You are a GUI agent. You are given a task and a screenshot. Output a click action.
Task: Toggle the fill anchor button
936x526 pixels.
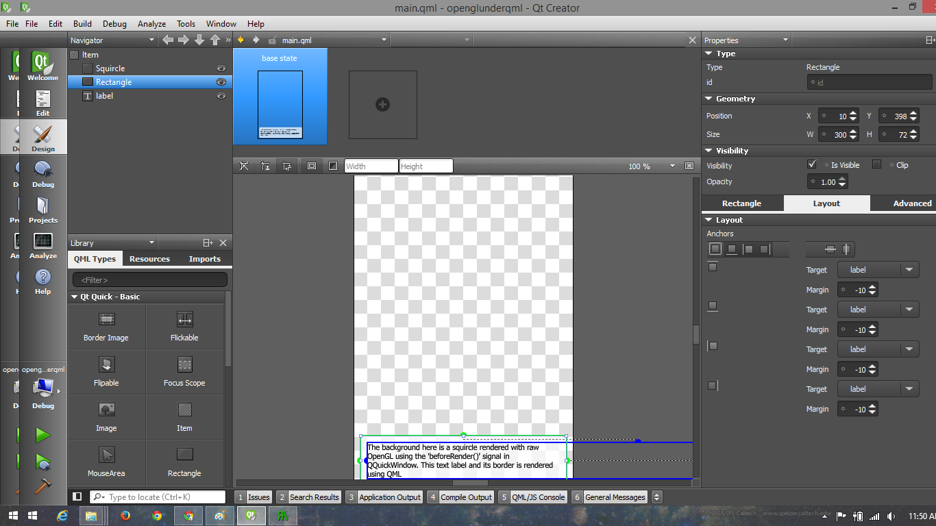(715, 249)
